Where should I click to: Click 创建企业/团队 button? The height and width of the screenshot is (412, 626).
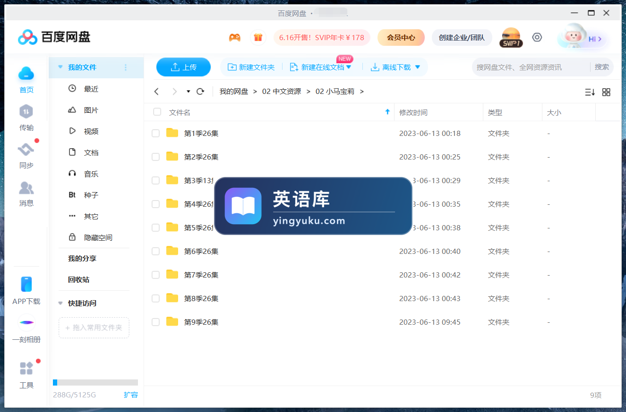click(462, 37)
